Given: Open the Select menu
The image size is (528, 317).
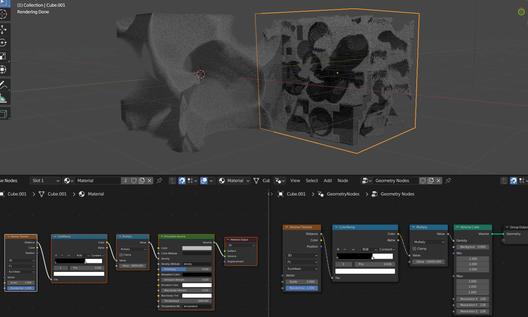Looking at the screenshot, I should tap(312, 181).
